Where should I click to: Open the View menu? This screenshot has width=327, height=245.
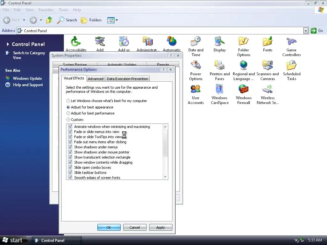click(29, 10)
